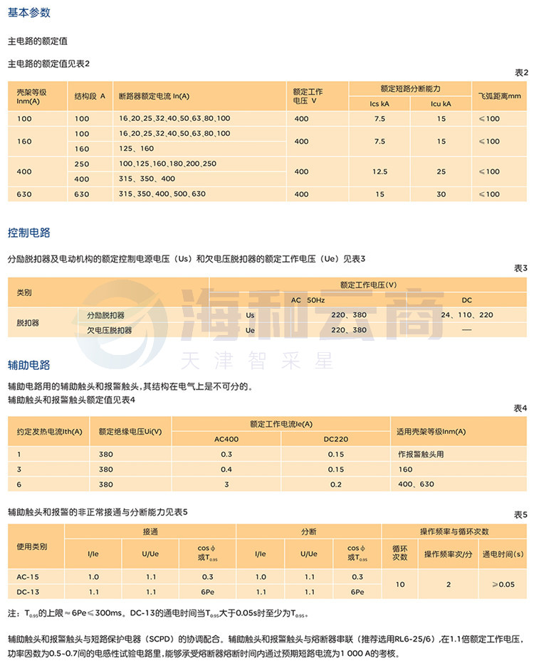Click the paragraph mentioning RL6-25/6 fuse
The image size is (534, 668).
pyautogui.click(x=266, y=646)
